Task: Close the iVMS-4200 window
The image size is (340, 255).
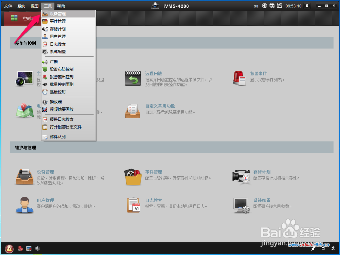Action: pyautogui.click(x=334, y=6)
